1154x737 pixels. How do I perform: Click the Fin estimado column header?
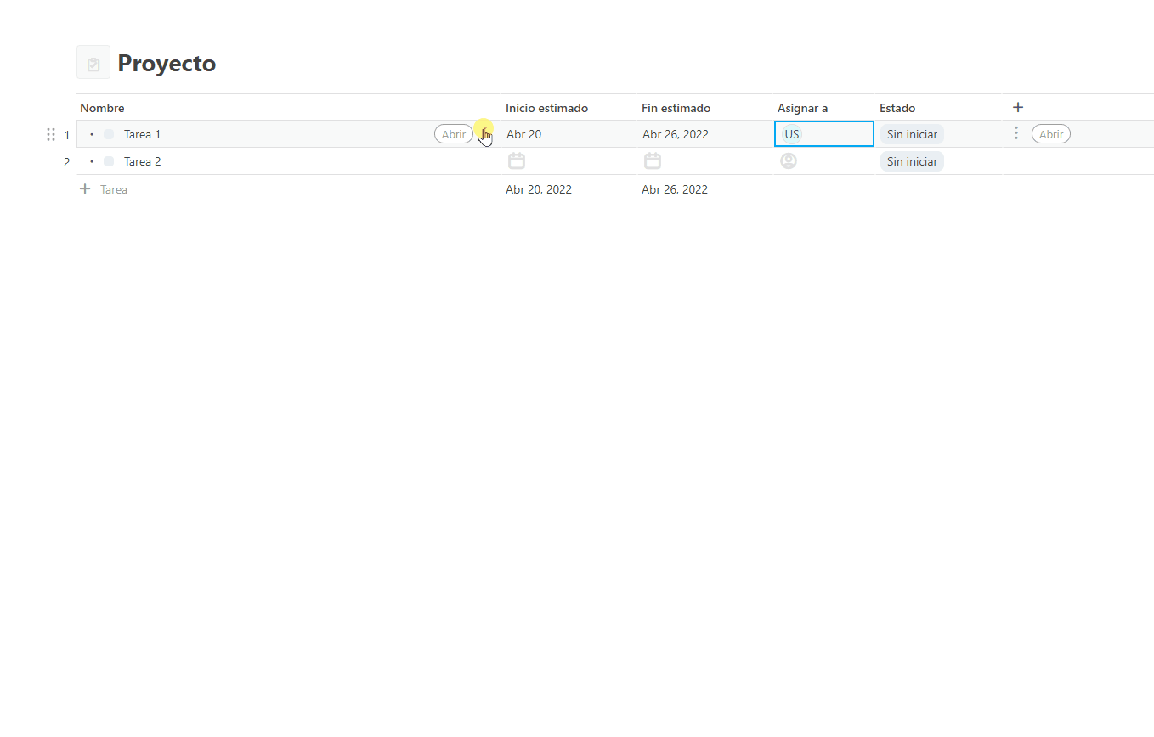pos(676,108)
